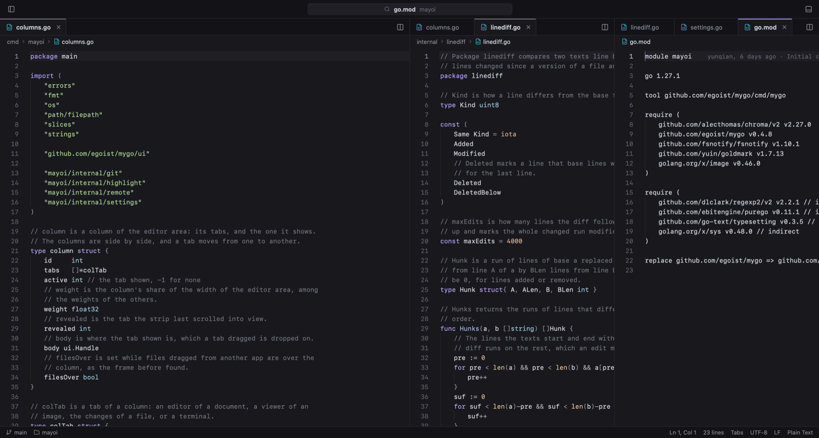Click the 'tool github.com/egoist/mygo/cmd/mygo' line
The image size is (819, 438).
[715, 96]
